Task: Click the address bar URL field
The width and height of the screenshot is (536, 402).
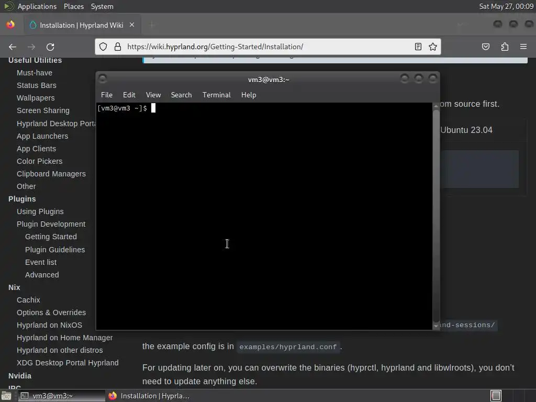Action: (x=269, y=47)
